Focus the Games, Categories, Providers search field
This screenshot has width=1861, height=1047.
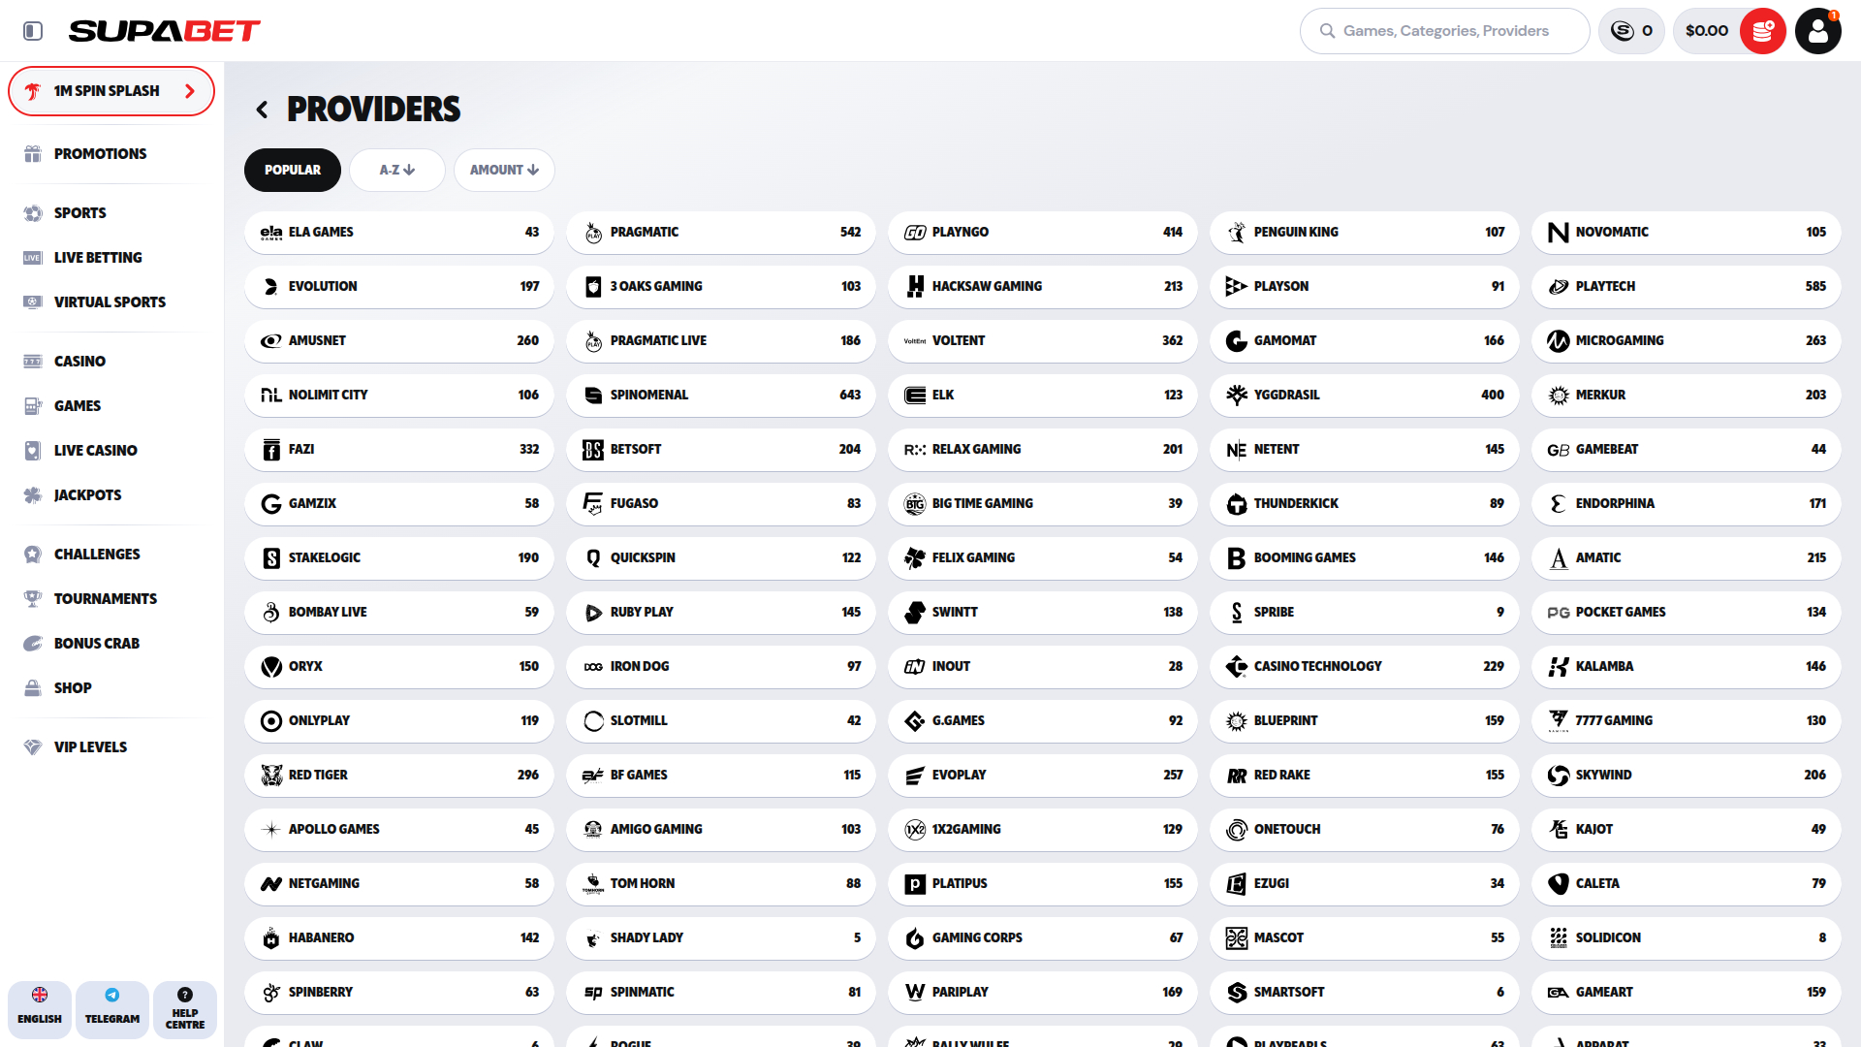click(x=1444, y=31)
